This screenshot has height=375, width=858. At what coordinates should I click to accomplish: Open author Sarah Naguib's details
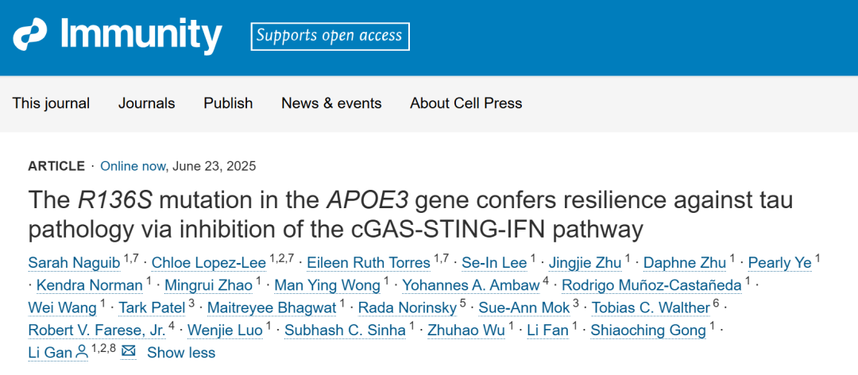pyautogui.click(x=74, y=263)
